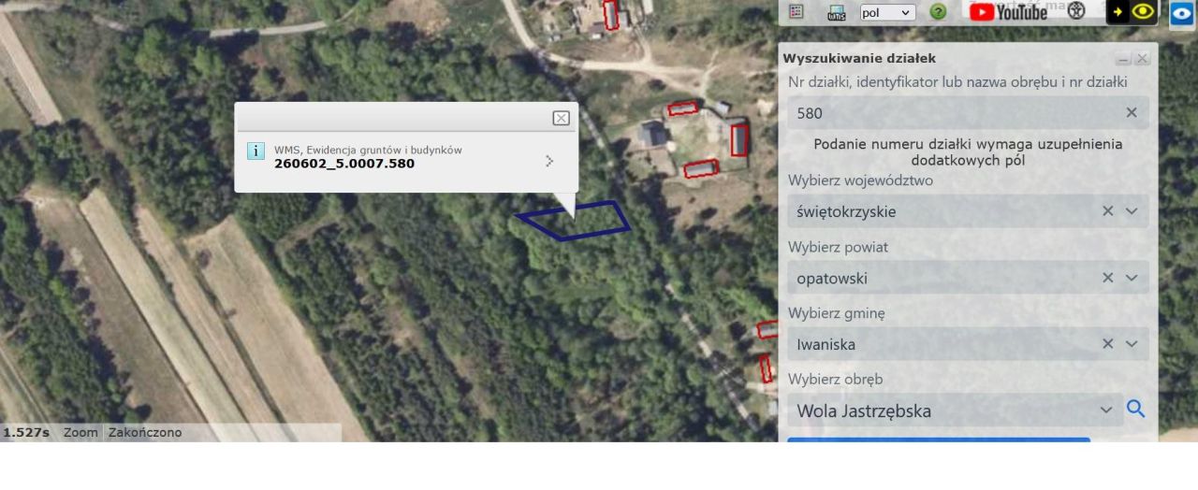This screenshot has width=1198, height=490.
Task: Toggle the blue eye visibility button
Action: 1181,13
